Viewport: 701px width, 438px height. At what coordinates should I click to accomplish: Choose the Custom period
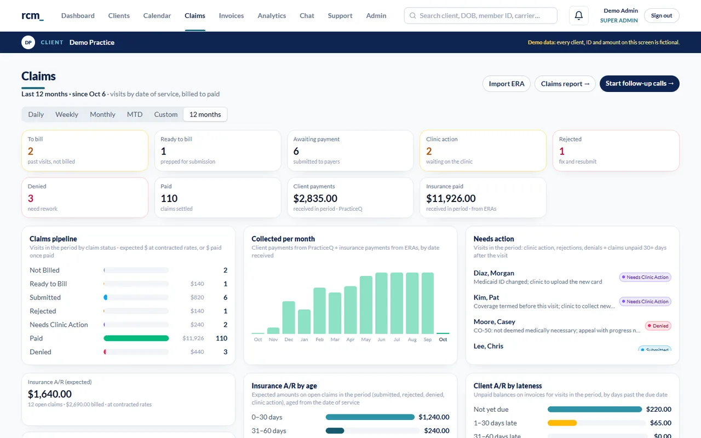click(166, 114)
